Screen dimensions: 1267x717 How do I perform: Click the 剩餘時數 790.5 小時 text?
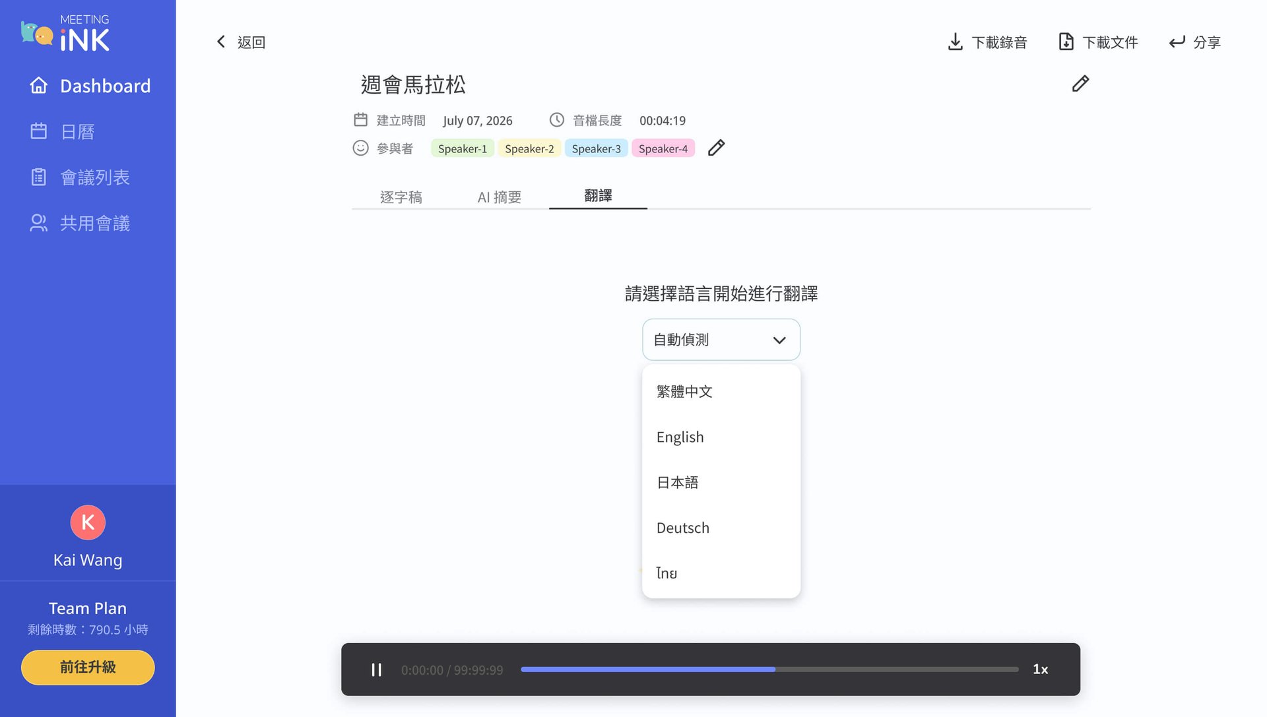(x=88, y=630)
